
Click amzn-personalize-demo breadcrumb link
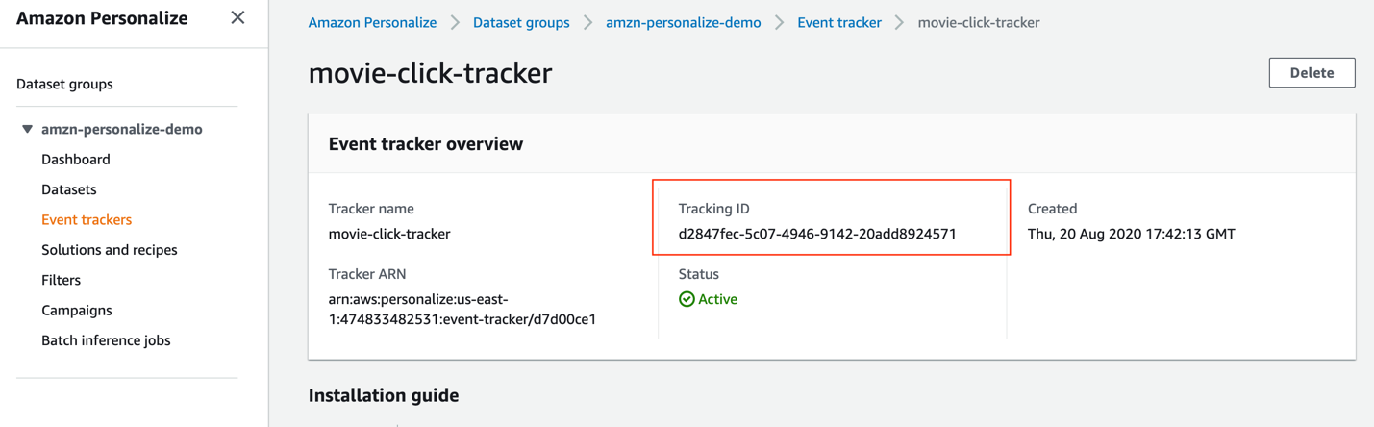pyautogui.click(x=683, y=22)
